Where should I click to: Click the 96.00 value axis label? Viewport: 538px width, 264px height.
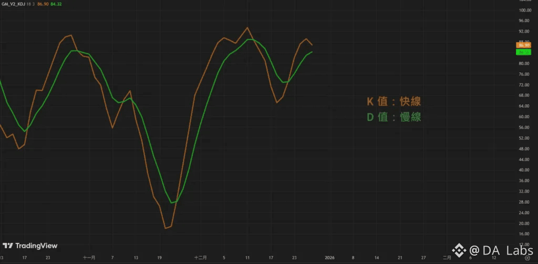[525, 20]
